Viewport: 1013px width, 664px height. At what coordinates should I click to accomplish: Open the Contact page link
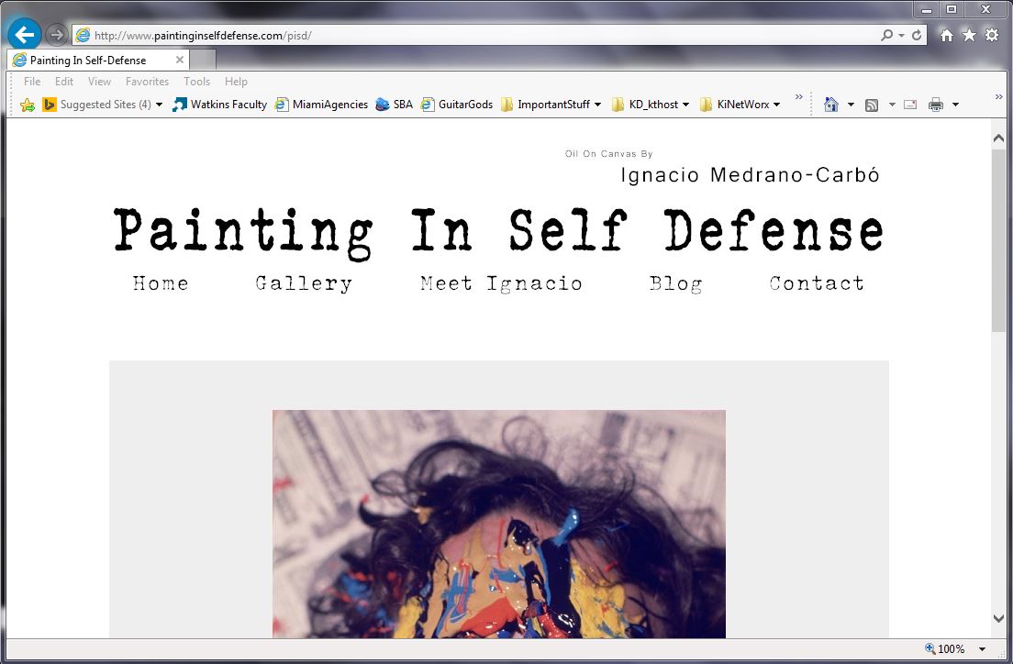[x=817, y=283]
